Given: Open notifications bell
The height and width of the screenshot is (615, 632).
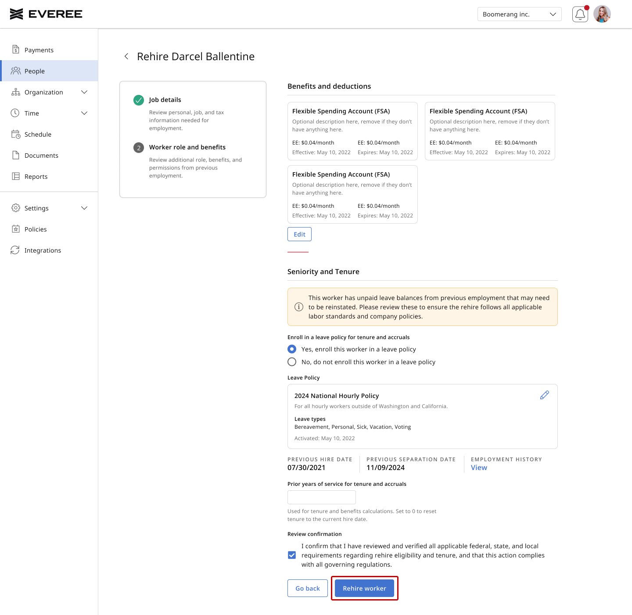Looking at the screenshot, I should pyautogui.click(x=580, y=14).
